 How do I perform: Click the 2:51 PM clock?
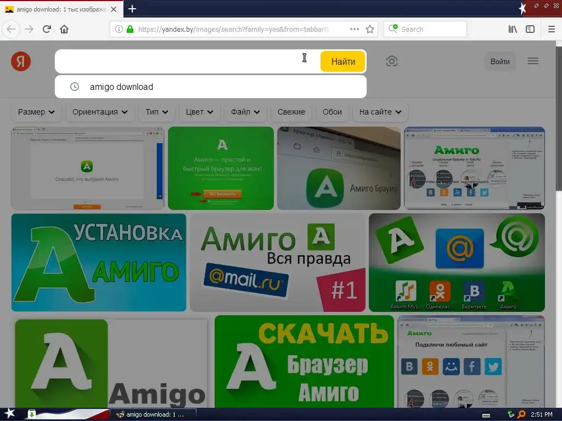(x=541, y=414)
